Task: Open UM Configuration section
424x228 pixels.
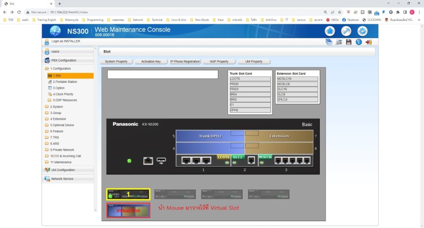Action: point(68,170)
